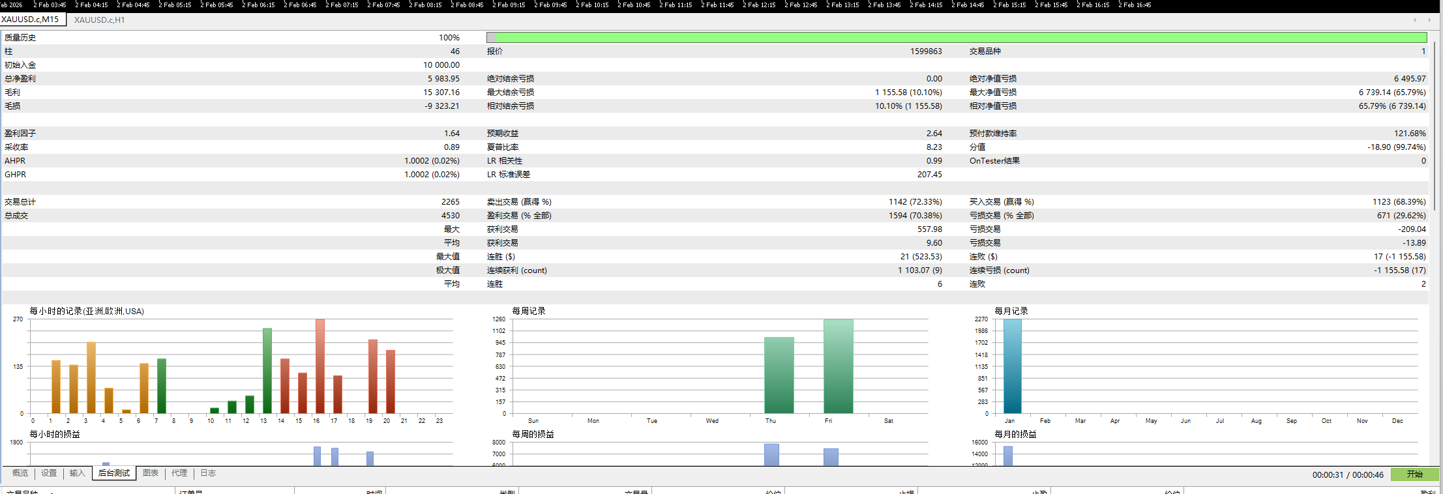Image resolution: width=1443 pixels, height=494 pixels.
Task: Click the 交易总计 value 2265
Action: 451,202
